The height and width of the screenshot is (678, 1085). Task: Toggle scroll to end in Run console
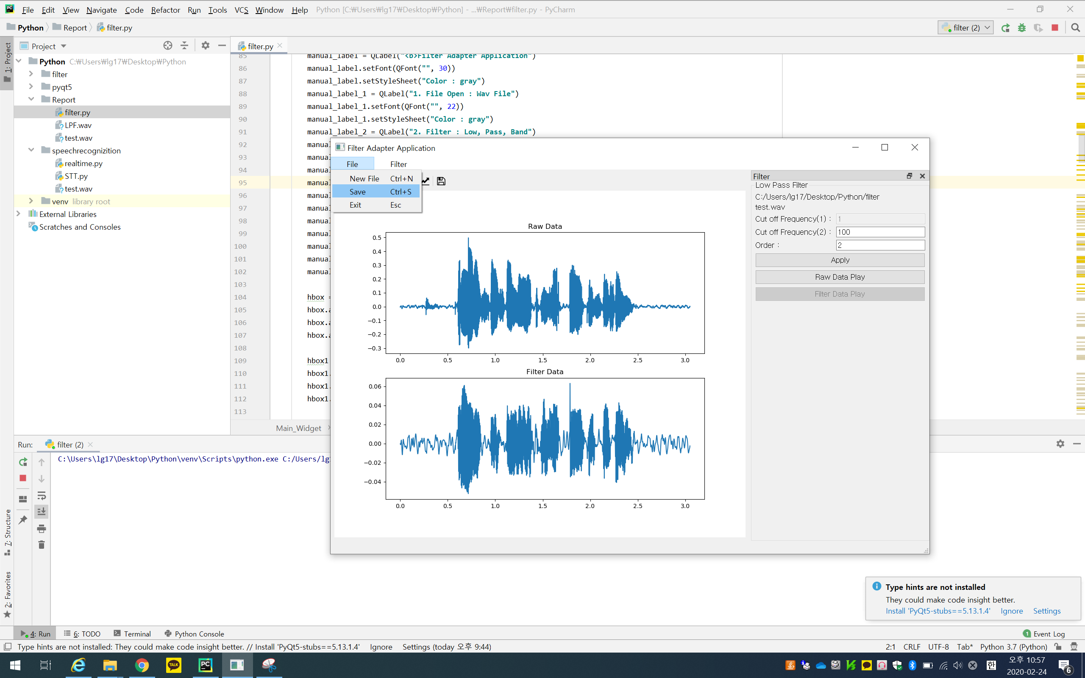pos(41,511)
